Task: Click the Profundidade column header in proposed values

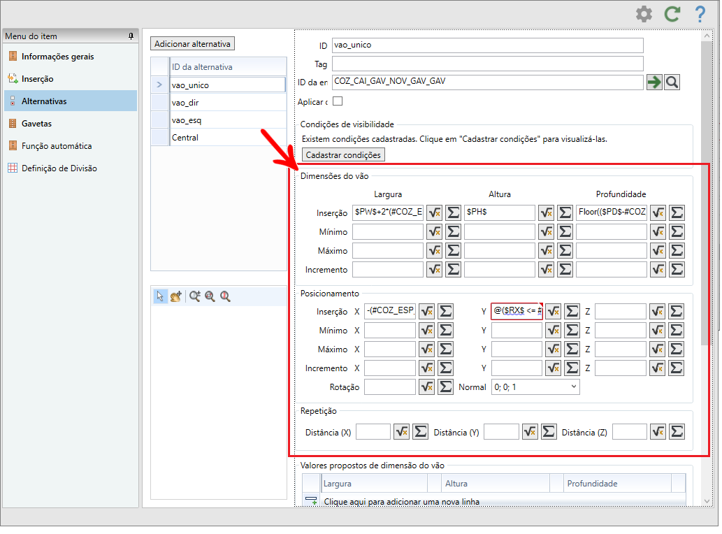Action: click(x=617, y=484)
